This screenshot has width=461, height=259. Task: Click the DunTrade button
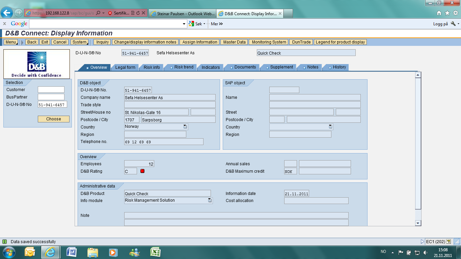pos(301,42)
